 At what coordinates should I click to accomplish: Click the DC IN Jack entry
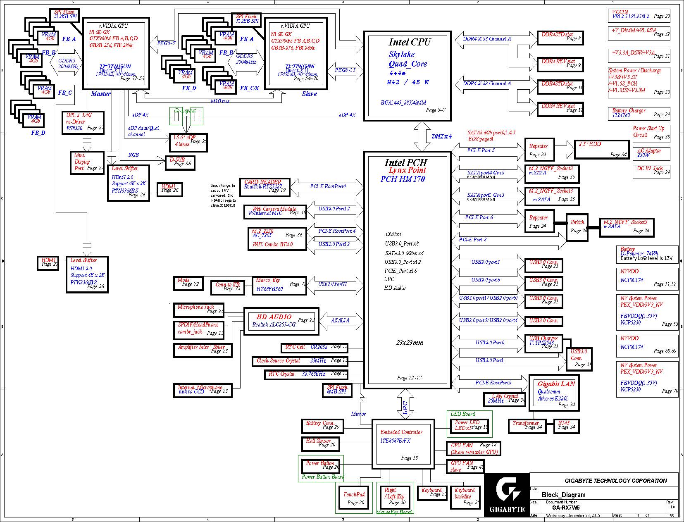coord(651,171)
